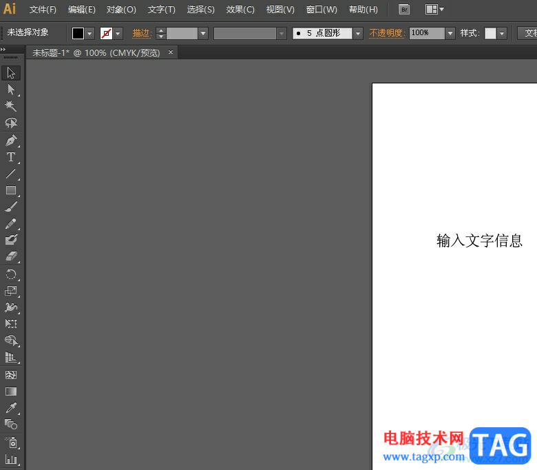Open Adobe Bridge from the Br button
Image resolution: width=537 pixels, height=470 pixels.
404,10
